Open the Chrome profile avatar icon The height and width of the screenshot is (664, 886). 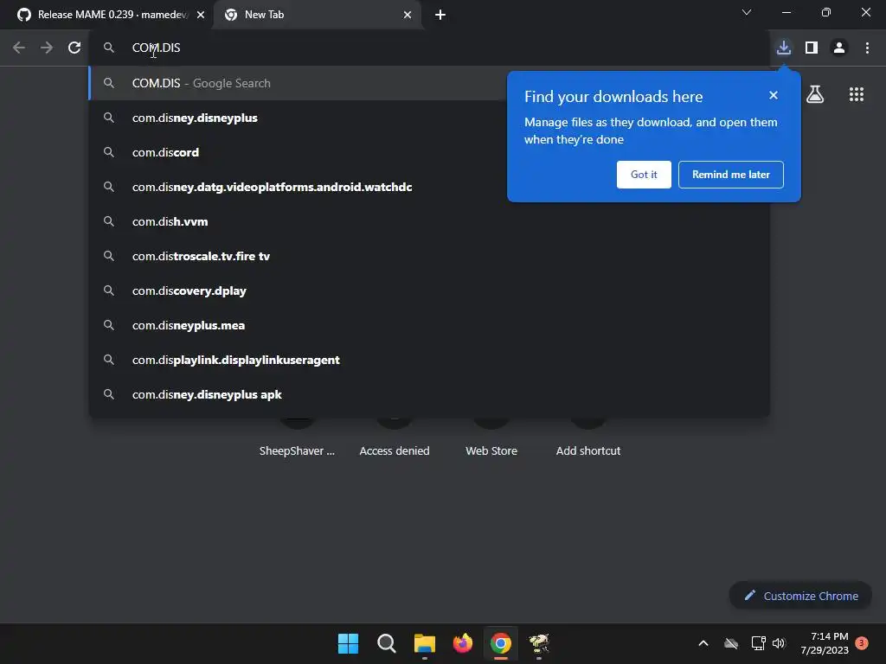(x=839, y=48)
